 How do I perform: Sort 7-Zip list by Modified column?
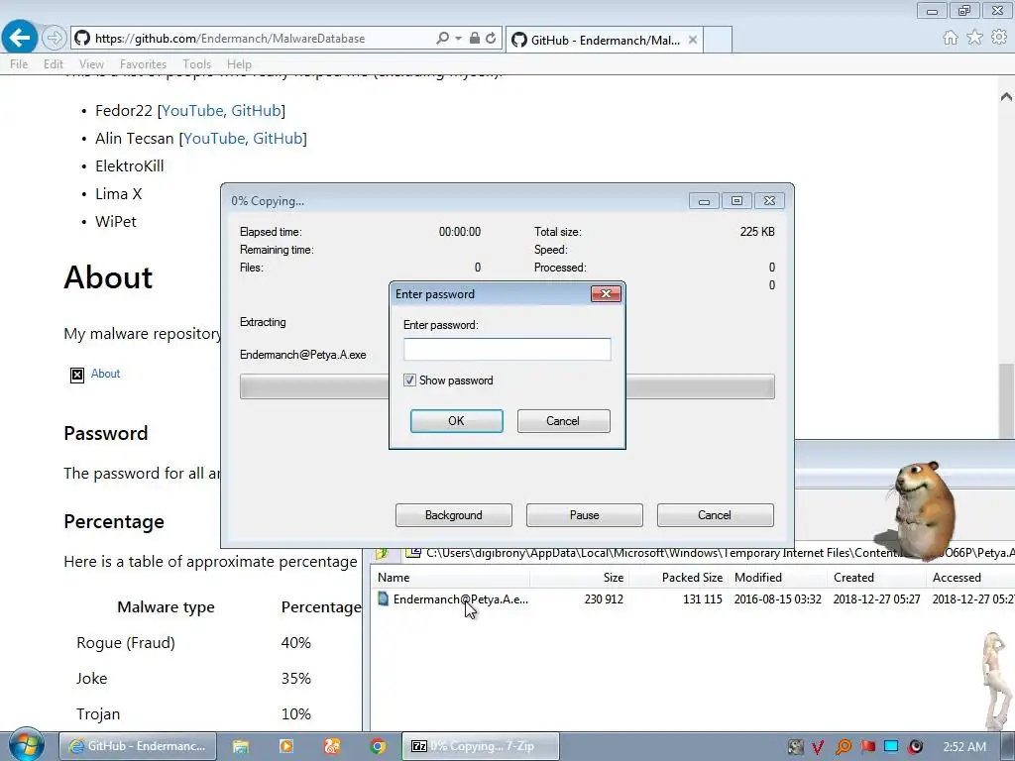[x=777, y=578]
